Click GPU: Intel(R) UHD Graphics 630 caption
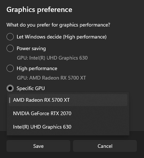Viewport: 144px width, 158px height. (x=52, y=58)
